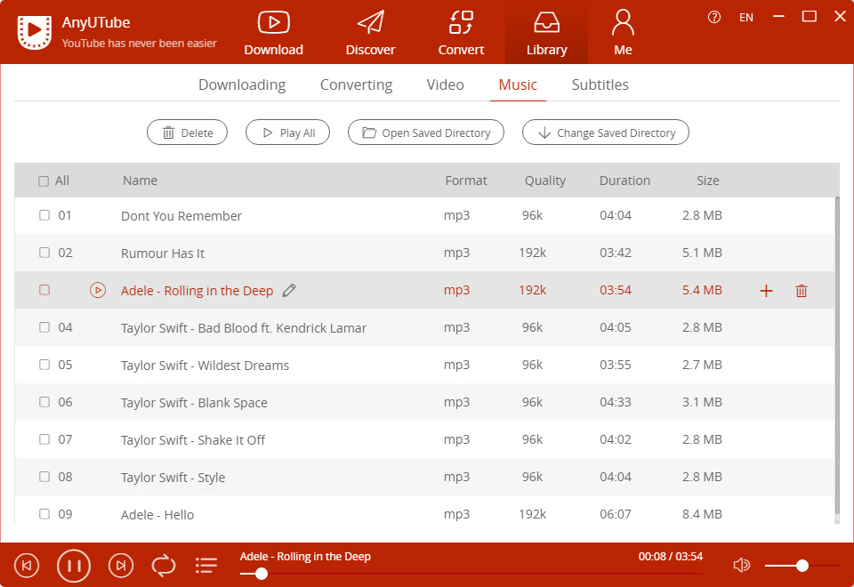Click the Quality column header

click(545, 181)
